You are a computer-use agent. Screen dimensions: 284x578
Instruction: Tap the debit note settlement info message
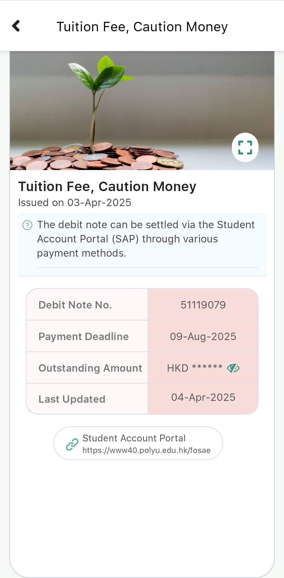[x=146, y=239]
